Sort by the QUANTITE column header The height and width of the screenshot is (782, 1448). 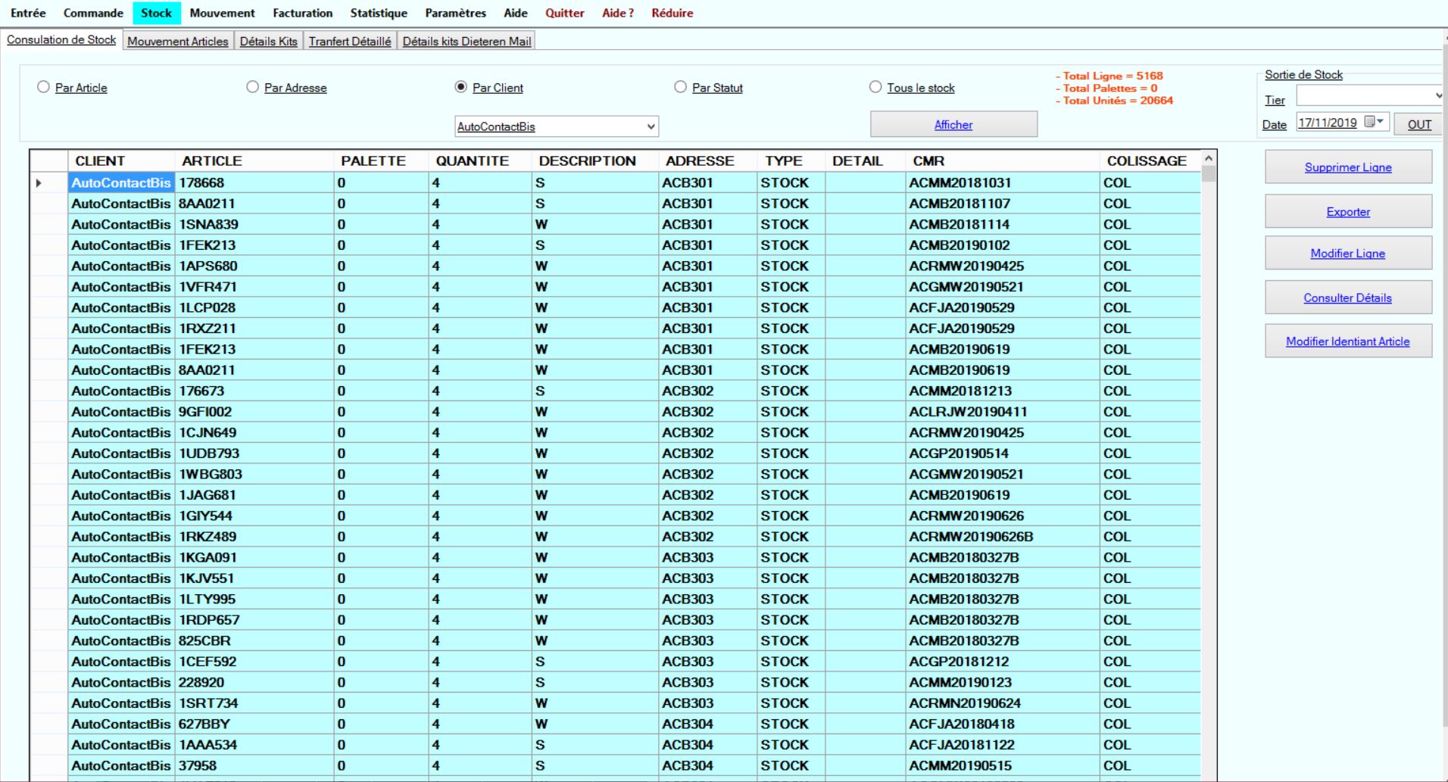[481, 160]
